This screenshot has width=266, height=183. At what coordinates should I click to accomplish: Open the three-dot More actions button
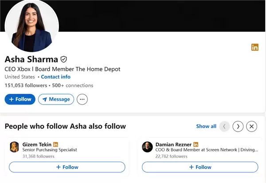click(x=82, y=99)
